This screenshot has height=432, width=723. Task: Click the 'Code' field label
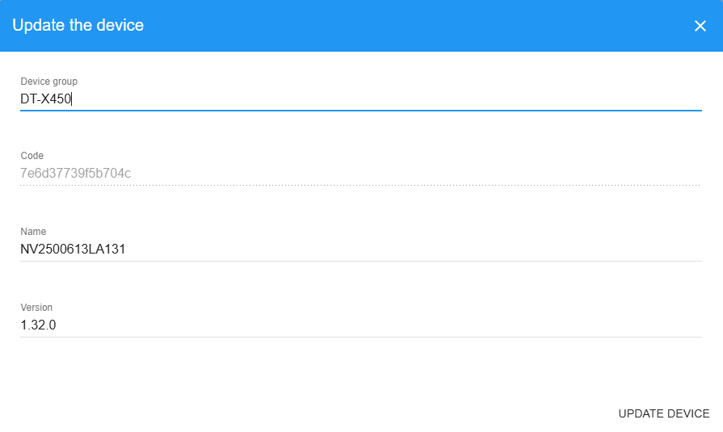(32, 155)
